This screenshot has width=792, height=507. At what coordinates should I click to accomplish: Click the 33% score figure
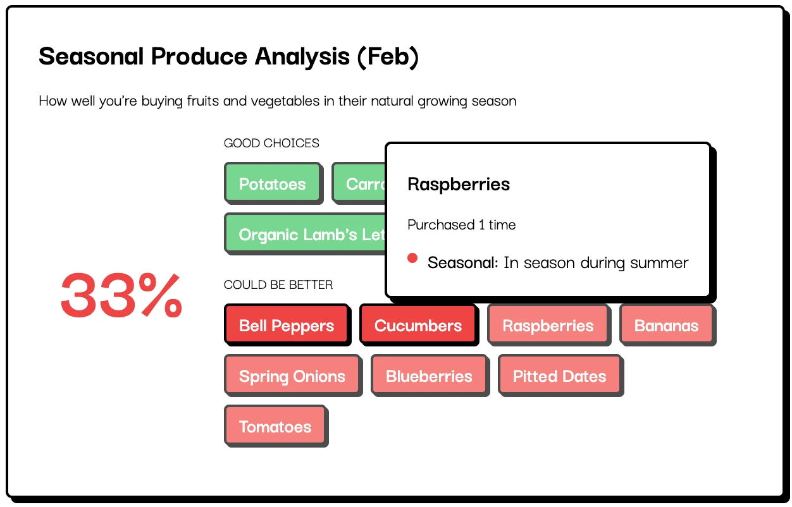click(x=120, y=295)
